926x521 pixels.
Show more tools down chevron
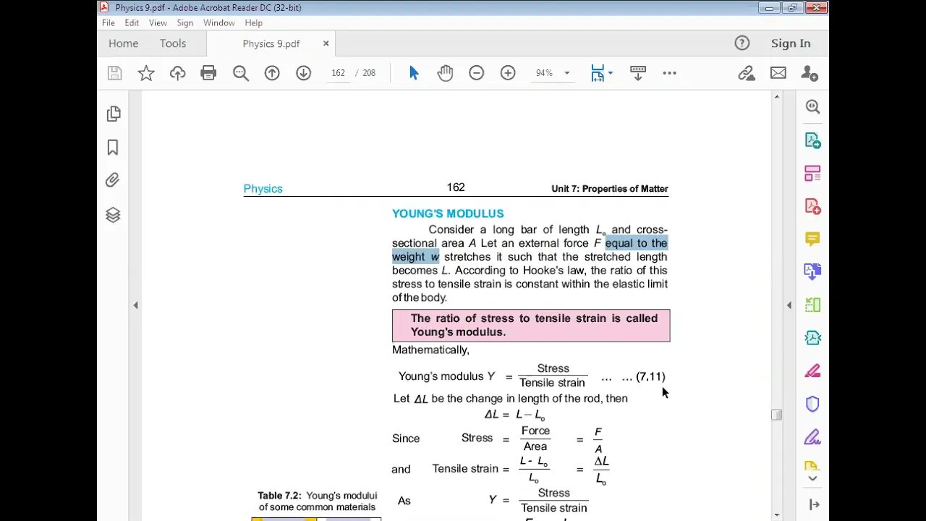pyautogui.click(x=812, y=478)
